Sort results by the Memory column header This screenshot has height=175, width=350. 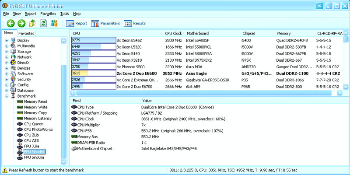(294, 34)
